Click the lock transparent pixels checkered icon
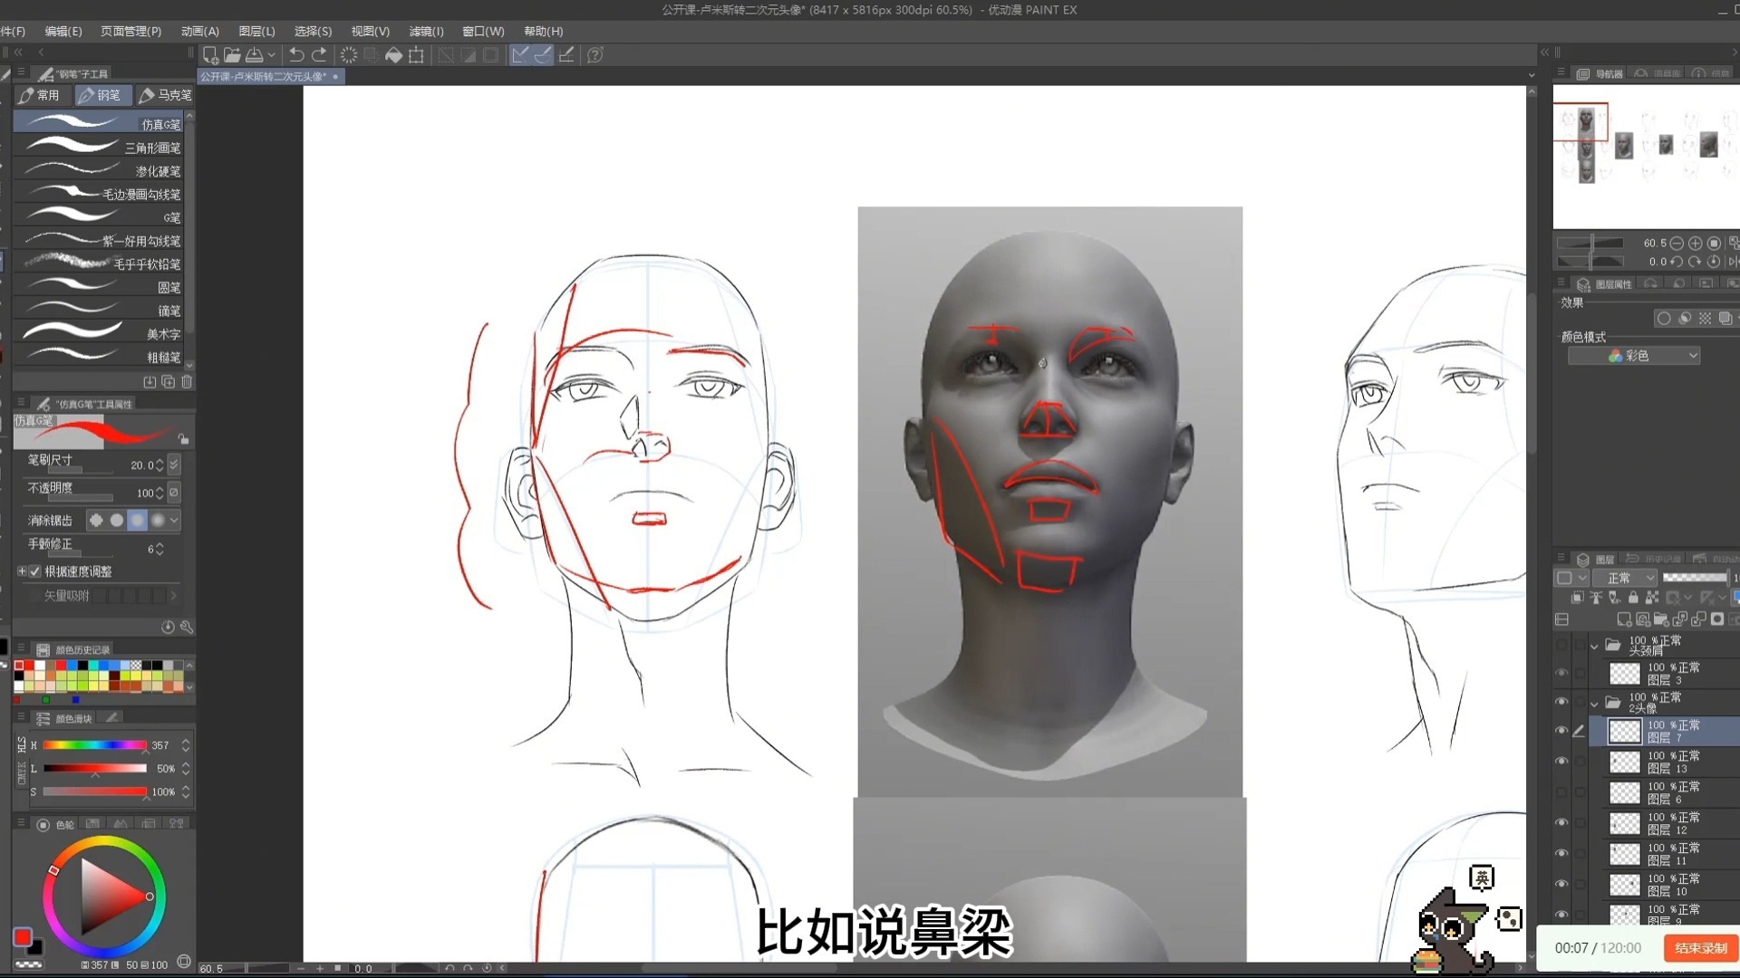This screenshot has height=978, width=1740. [x=1652, y=598]
